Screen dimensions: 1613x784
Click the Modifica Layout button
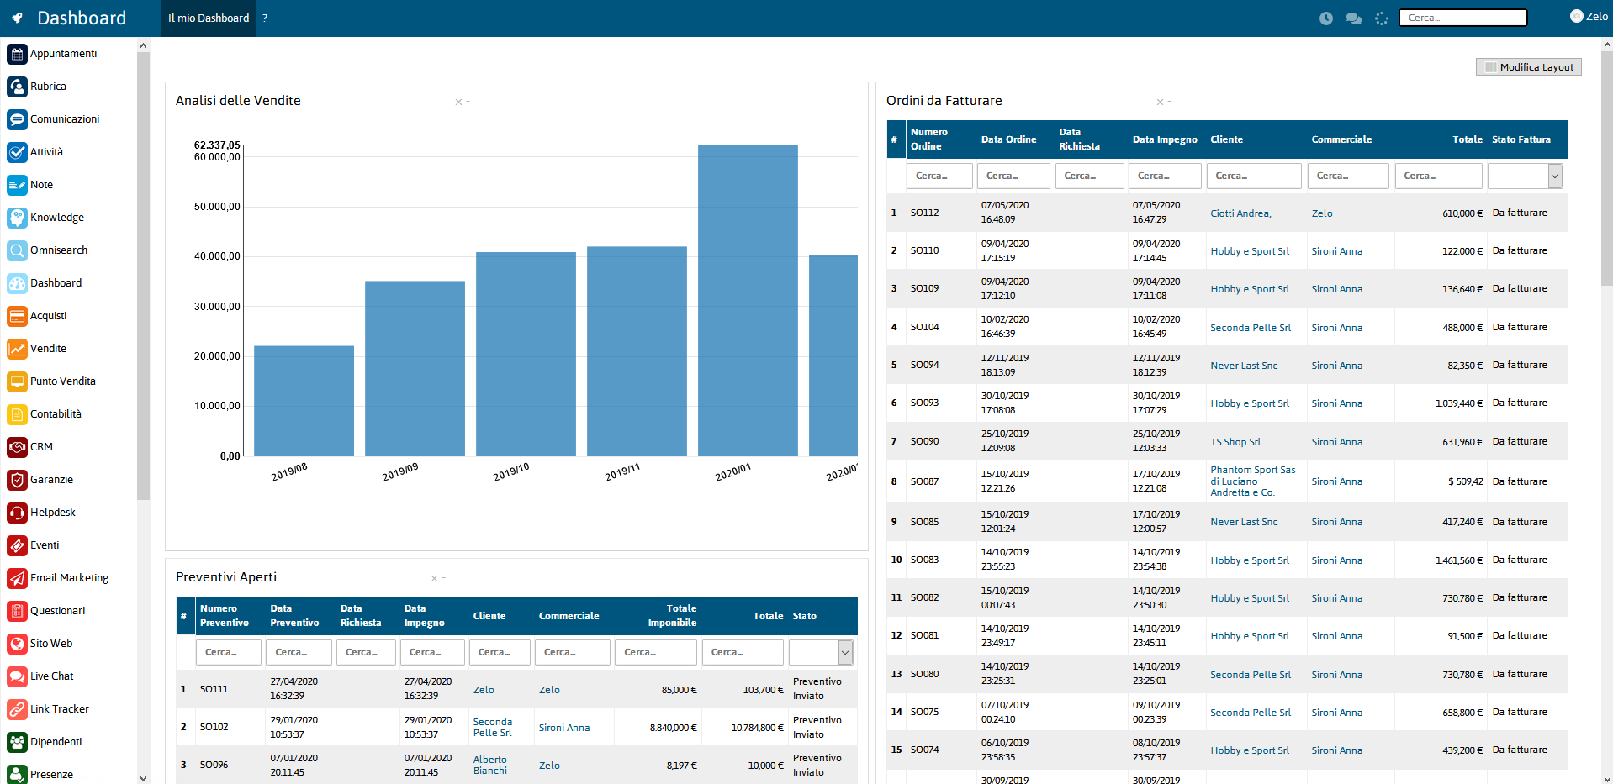(x=1529, y=67)
